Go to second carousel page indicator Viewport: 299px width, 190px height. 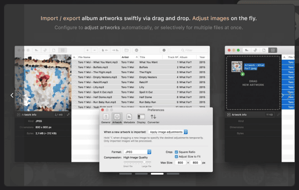point(141,174)
